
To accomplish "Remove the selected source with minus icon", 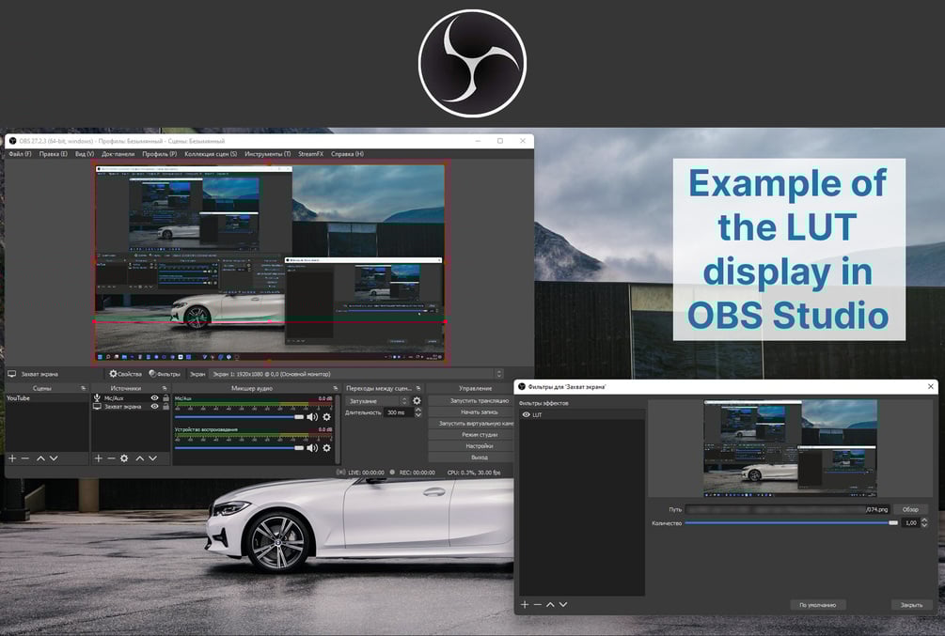I will (112, 458).
